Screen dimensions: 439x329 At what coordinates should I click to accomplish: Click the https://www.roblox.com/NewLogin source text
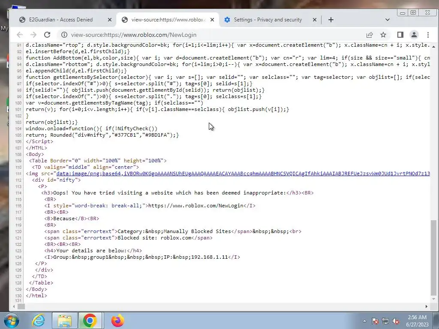pyautogui.click(x=195, y=206)
